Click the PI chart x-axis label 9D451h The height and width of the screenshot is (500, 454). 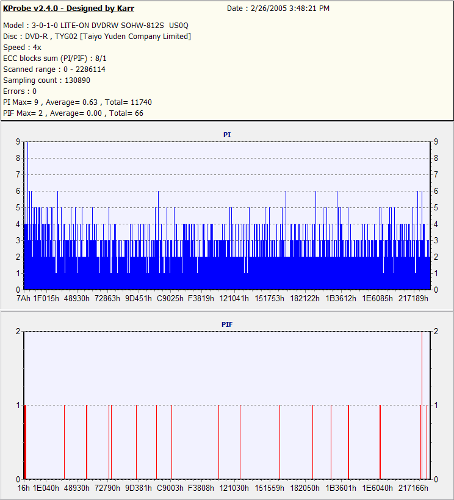139,298
